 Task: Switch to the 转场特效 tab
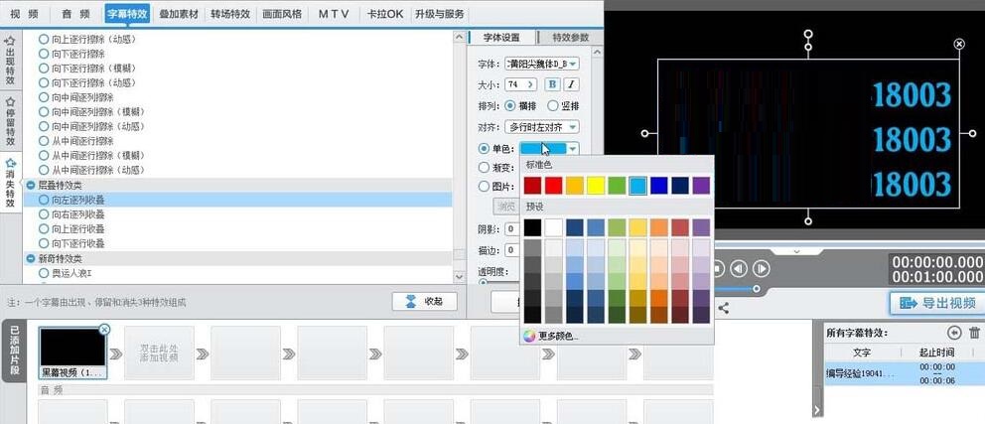pyautogui.click(x=230, y=14)
